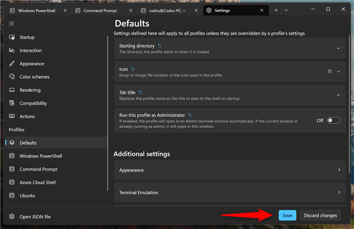Open Actions settings page

coord(56,116)
